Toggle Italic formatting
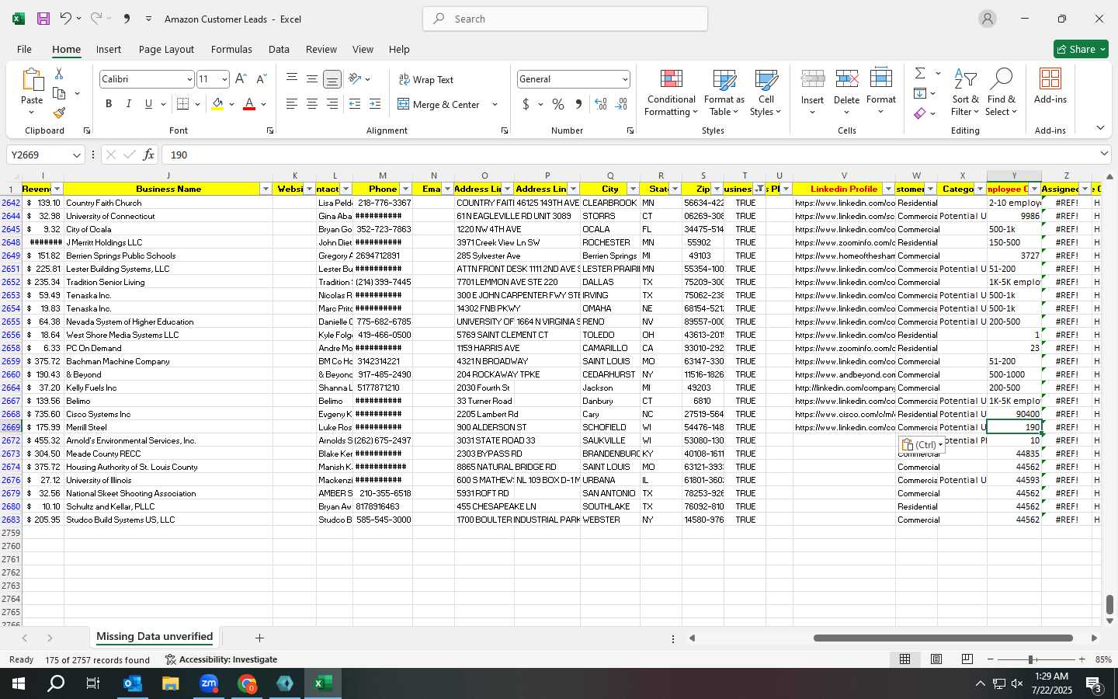1118x699 pixels. 128,104
